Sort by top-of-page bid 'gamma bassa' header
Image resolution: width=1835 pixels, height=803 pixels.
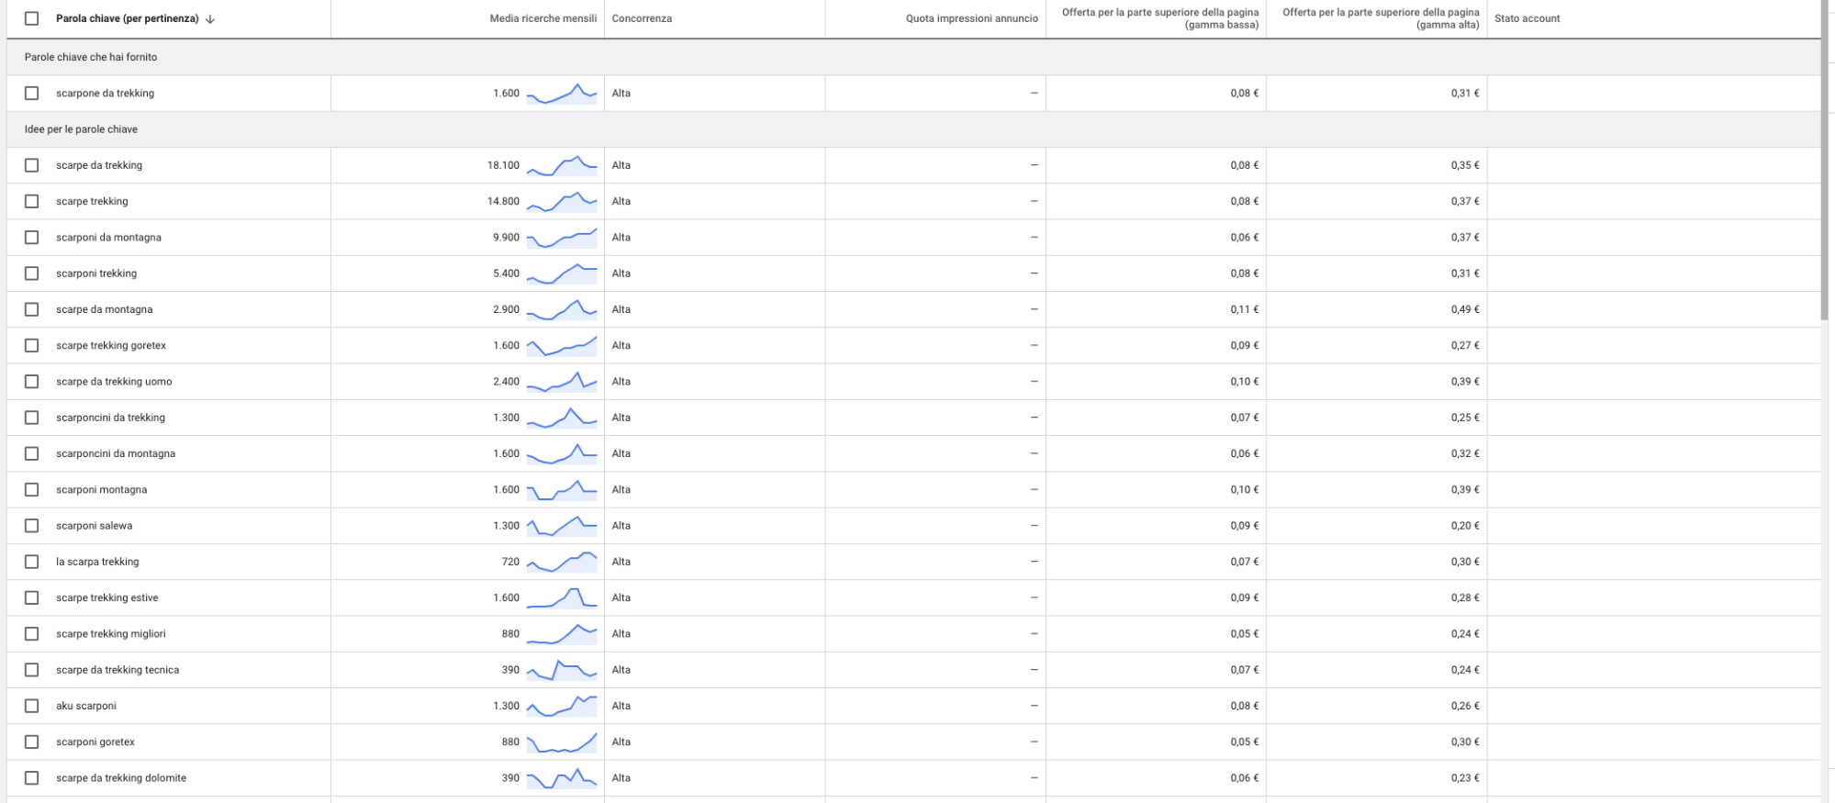coord(1160,18)
